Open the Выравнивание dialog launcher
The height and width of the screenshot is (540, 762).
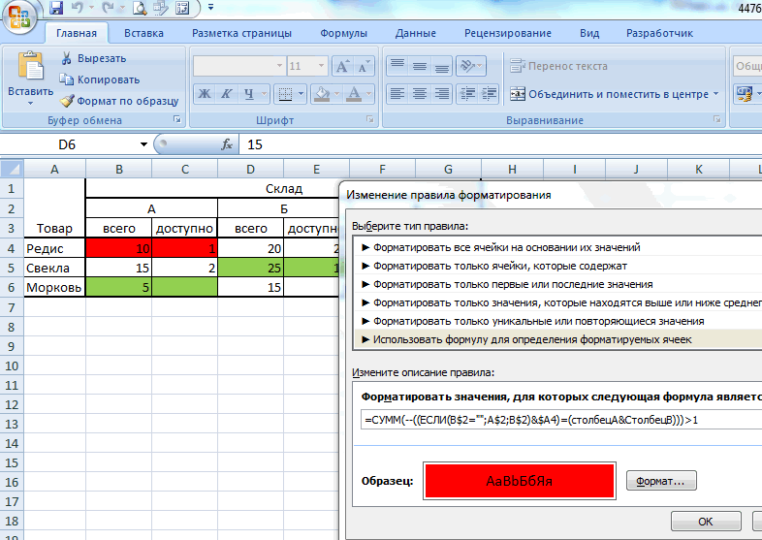click(716, 119)
